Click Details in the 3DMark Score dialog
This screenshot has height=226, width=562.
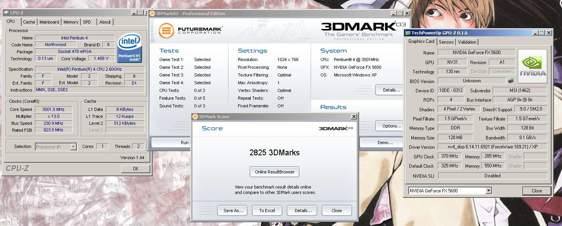click(x=303, y=211)
